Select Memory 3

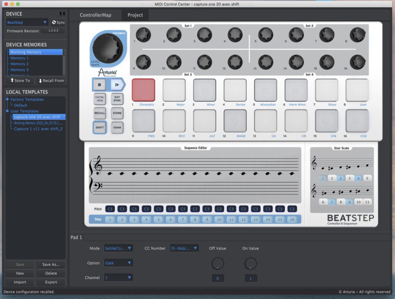click(x=19, y=70)
